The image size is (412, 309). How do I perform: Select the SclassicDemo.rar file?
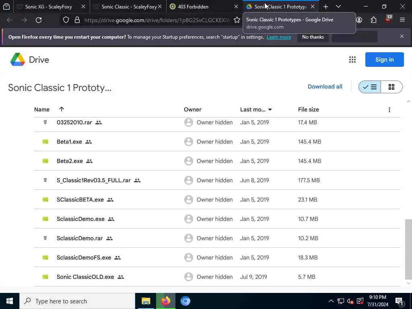tap(79, 238)
